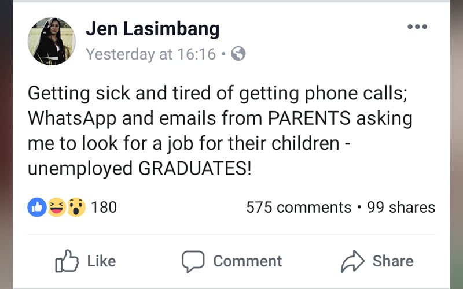
Task: Click the thumbs-up outline icon beside Like
Action: [x=66, y=261]
